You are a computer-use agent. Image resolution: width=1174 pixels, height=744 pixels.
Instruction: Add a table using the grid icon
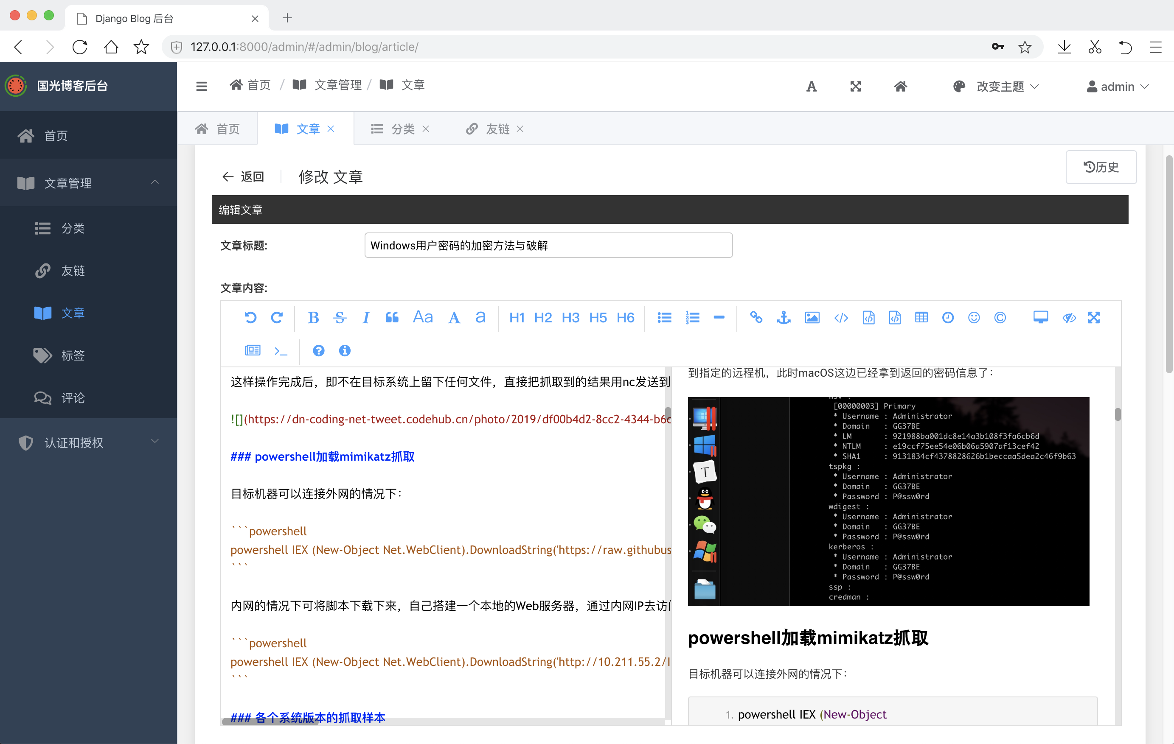pos(921,318)
